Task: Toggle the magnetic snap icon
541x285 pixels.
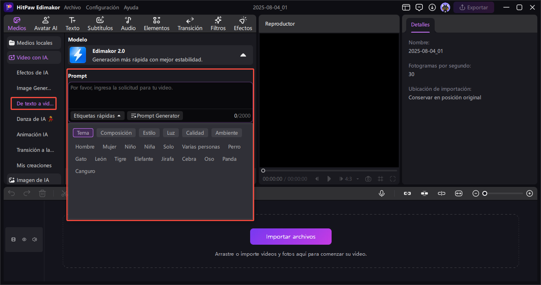Action: [424, 193]
